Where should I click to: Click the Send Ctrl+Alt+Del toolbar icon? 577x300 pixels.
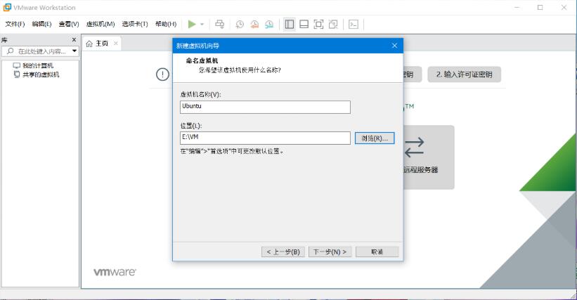click(x=220, y=25)
